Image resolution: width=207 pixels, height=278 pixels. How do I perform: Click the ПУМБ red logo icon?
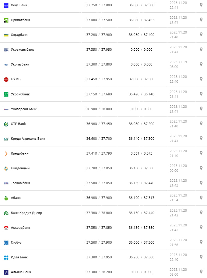(x=6, y=79)
